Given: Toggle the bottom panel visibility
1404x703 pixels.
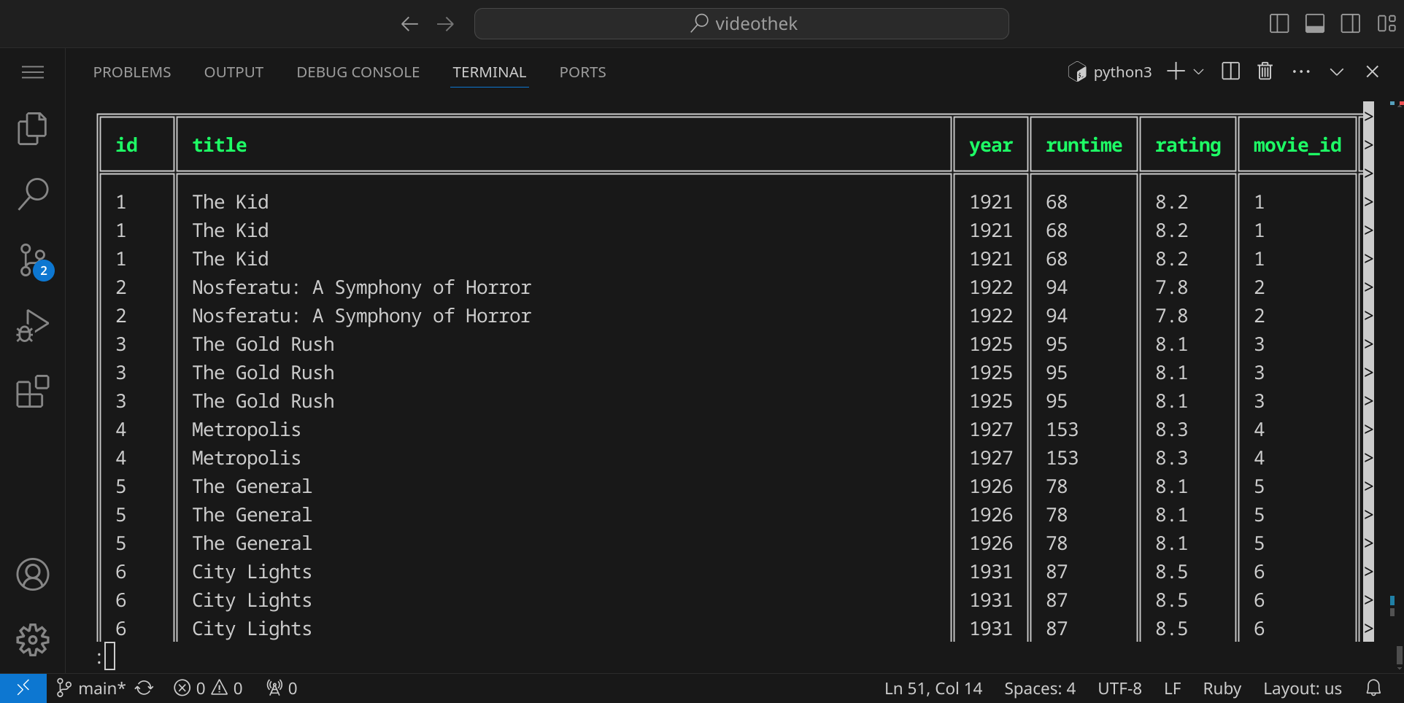Looking at the screenshot, I should click(x=1315, y=24).
